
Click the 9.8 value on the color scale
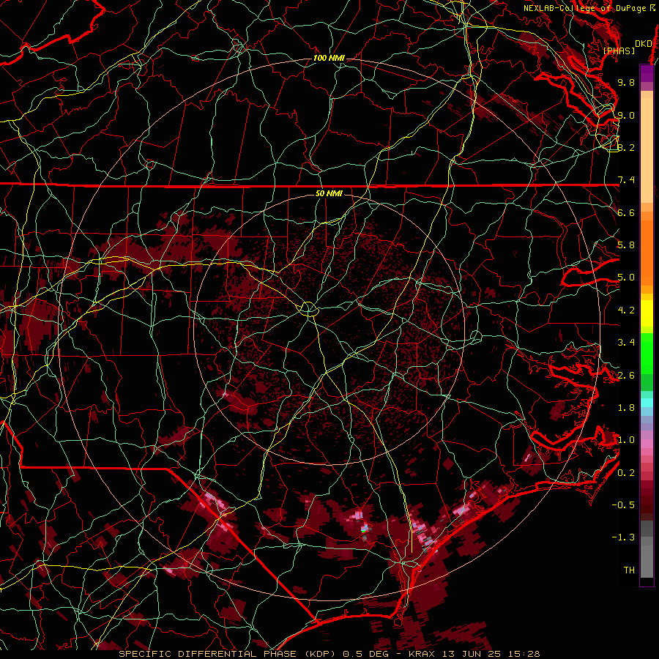click(x=626, y=82)
